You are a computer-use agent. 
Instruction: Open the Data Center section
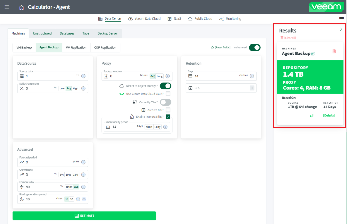coord(110,19)
